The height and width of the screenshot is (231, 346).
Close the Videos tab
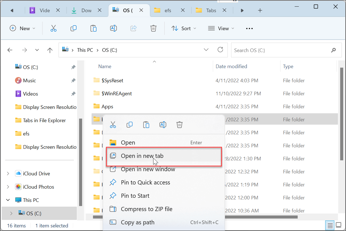pos(58,10)
